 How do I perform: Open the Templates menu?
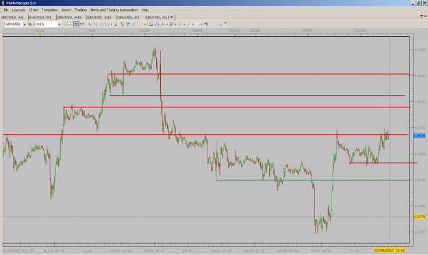[49, 10]
